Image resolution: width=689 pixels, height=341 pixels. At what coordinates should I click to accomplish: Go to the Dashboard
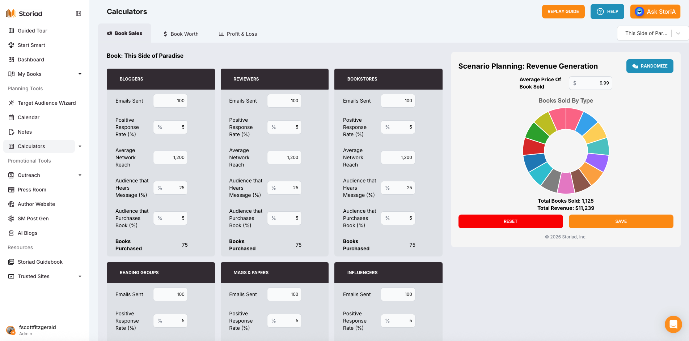coord(30,60)
